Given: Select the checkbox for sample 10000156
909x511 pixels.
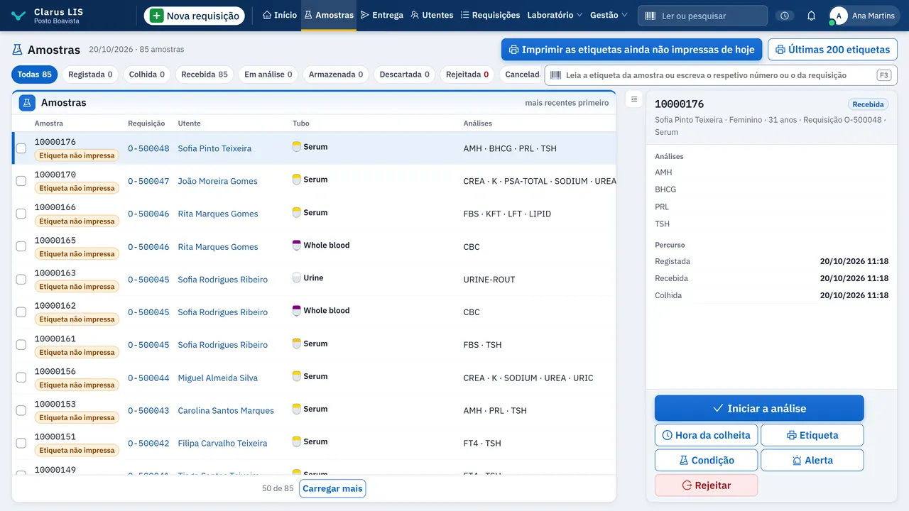Looking at the screenshot, I should click(x=21, y=378).
